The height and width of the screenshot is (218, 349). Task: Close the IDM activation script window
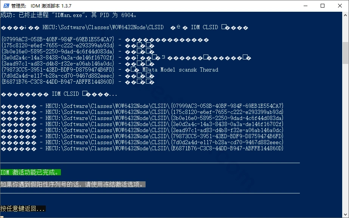click(340, 6)
